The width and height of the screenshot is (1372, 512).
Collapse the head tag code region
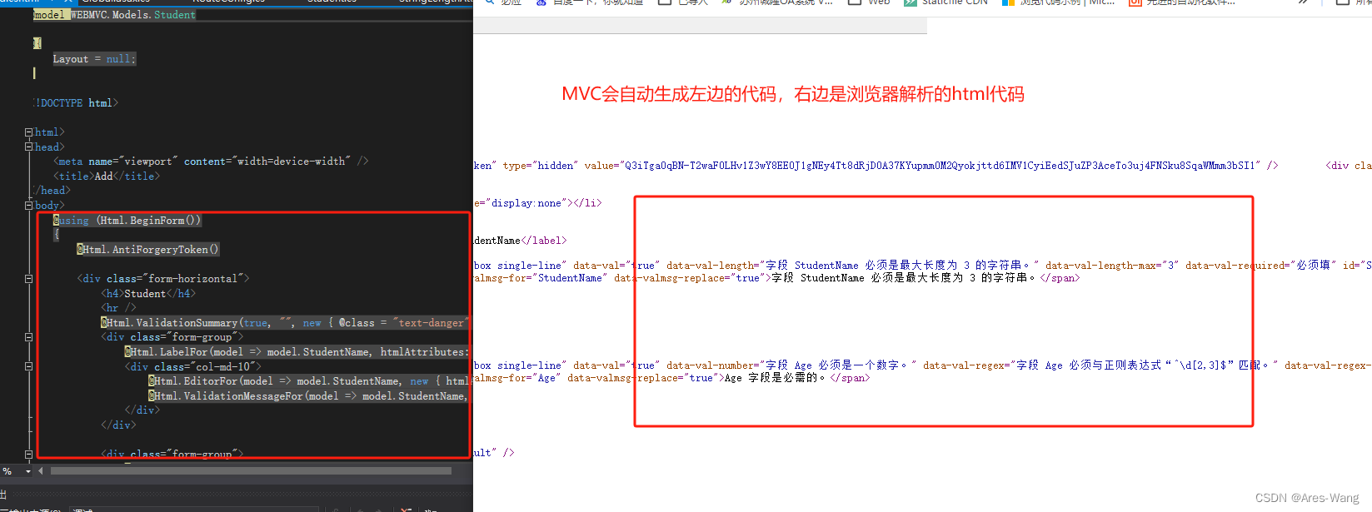[28, 147]
